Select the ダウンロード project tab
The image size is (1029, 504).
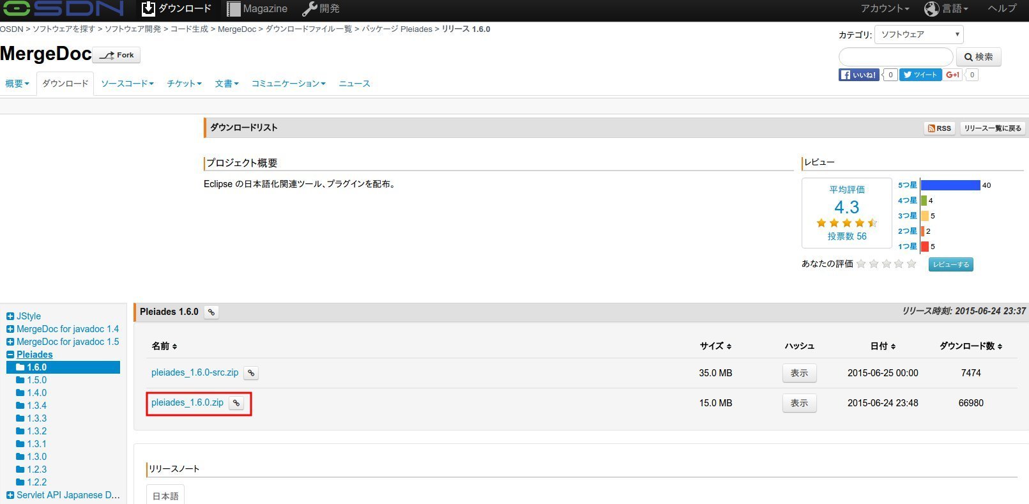pyautogui.click(x=65, y=84)
